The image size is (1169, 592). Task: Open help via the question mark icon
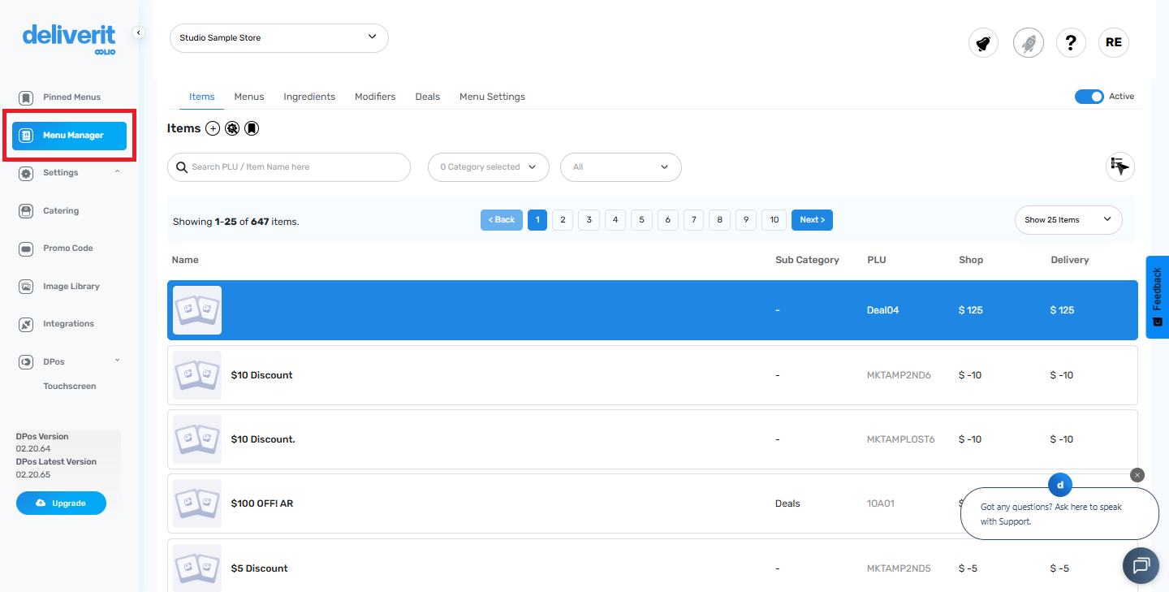click(x=1071, y=42)
